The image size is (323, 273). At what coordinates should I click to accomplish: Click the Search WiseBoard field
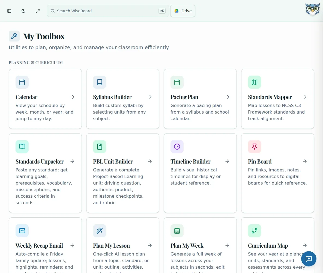pos(108,11)
